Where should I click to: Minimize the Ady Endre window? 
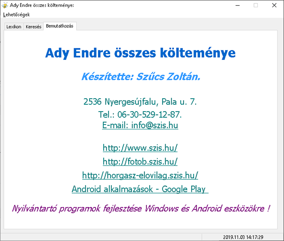coord(238,6)
